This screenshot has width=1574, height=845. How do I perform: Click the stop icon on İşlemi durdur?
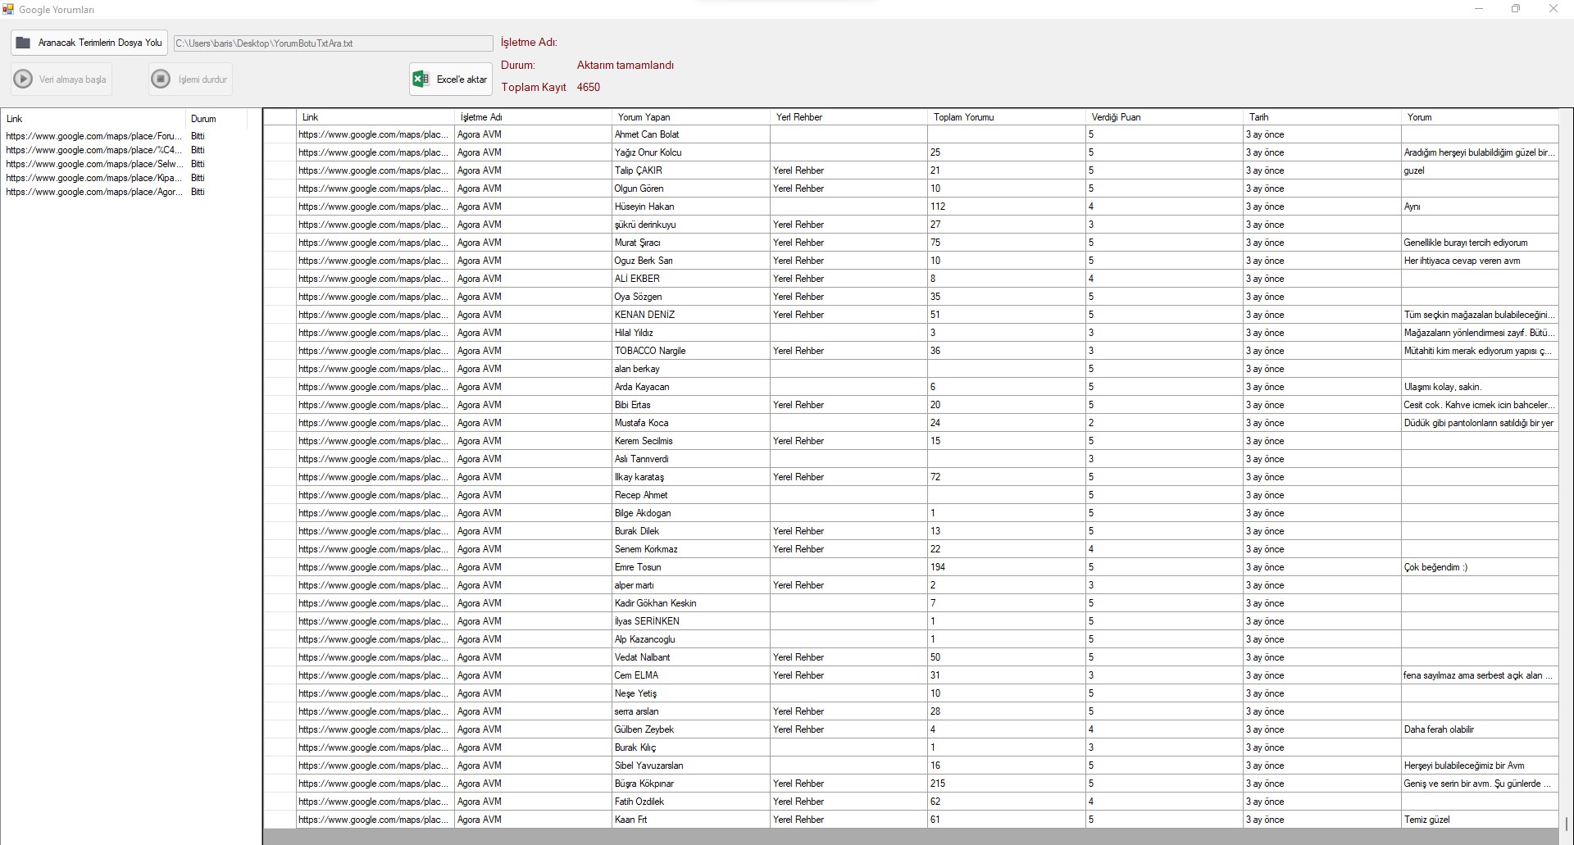tap(161, 79)
